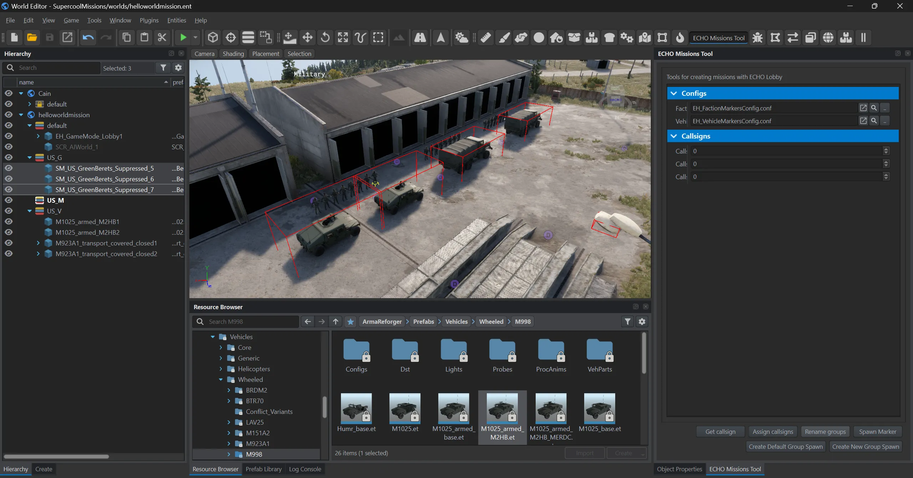The height and width of the screenshot is (478, 913).
Task: Toggle visibility of M923A1_transport_covered_closed2
Action: [9, 254]
